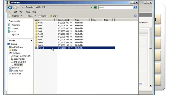Click the Share toolbar button

tap(54, 16)
